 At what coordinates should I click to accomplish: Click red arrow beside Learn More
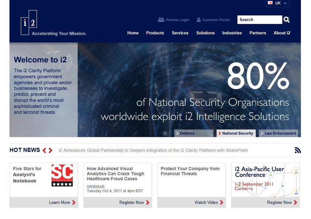[x=74, y=202]
